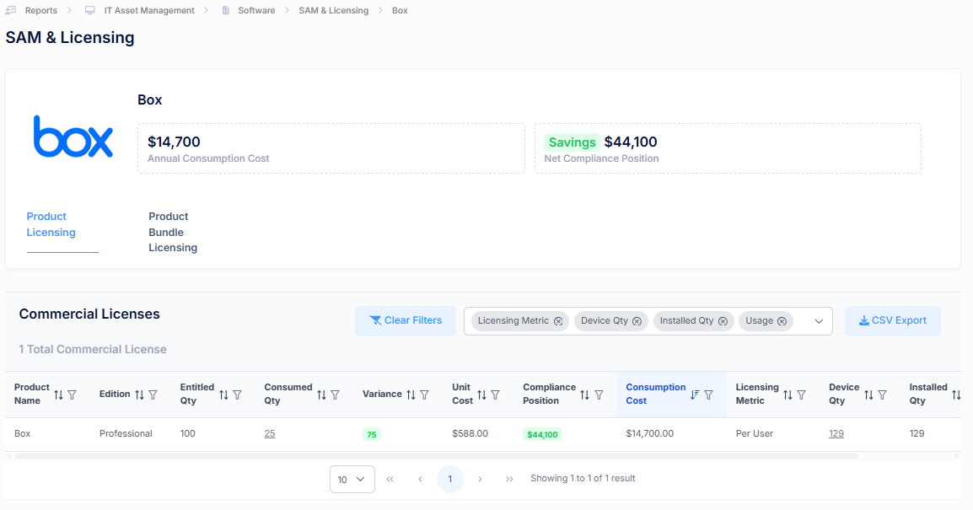Expand the column selector dropdown
Screen dimensions: 973x510
[819, 321]
